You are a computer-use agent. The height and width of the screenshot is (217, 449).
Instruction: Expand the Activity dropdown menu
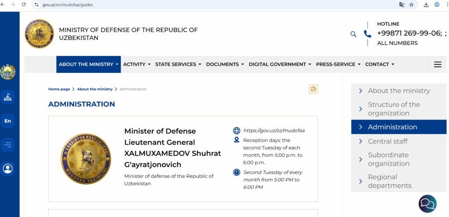(137, 64)
